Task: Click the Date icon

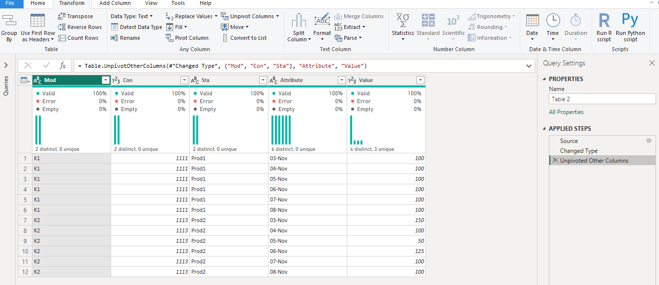Action: point(532,21)
